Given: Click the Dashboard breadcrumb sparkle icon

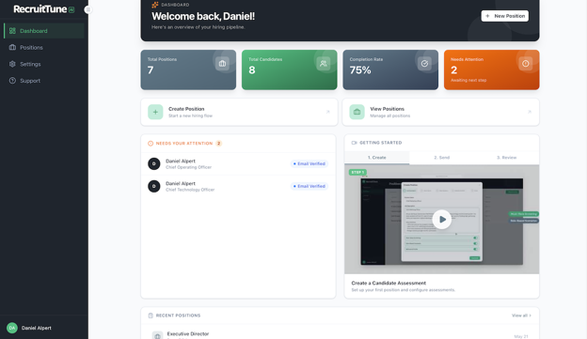Looking at the screenshot, I should click(155, 5).
